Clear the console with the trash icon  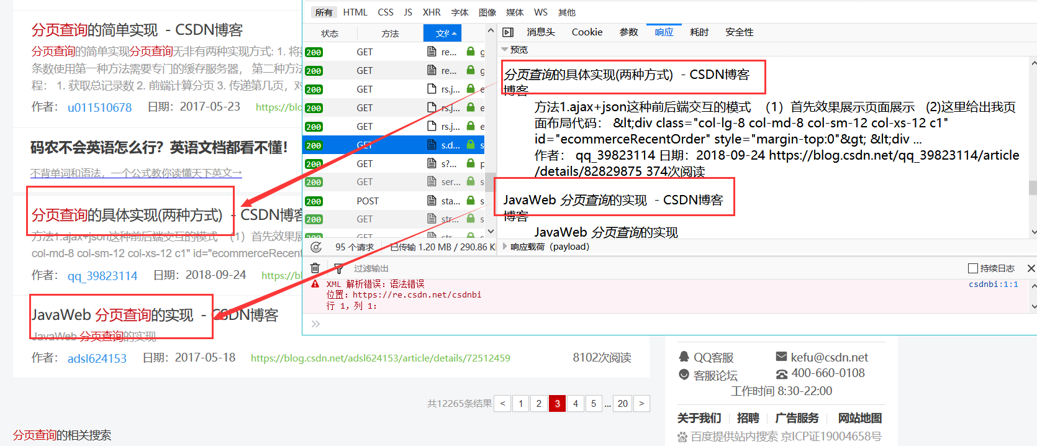point(315,268)
